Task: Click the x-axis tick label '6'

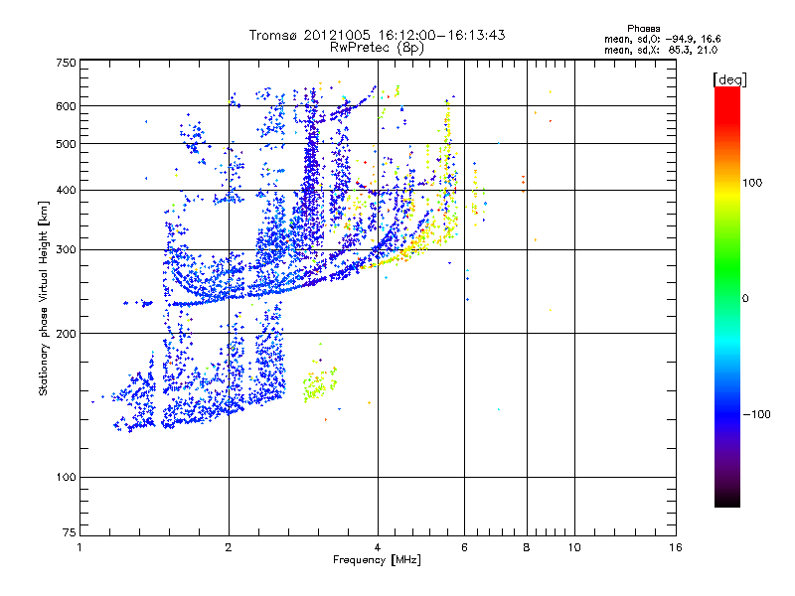Action: coord(464,547)
